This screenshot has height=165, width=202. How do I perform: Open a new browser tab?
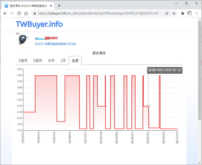59,5
